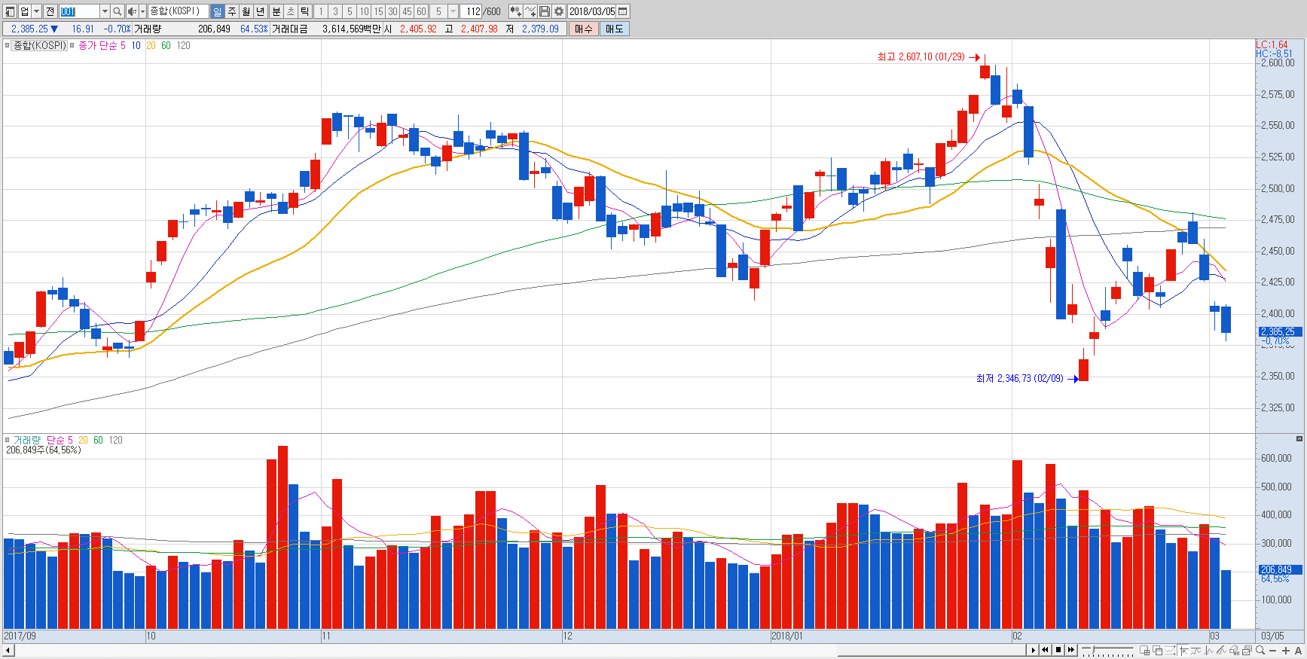Click the stacked chart windows icon
This screenshot has height=659, width=1307.
pyautogui.click(x=1247, y=650)
